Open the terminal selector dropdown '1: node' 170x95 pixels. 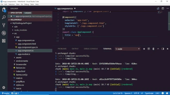pyautogui.click(x=128, y=49)
